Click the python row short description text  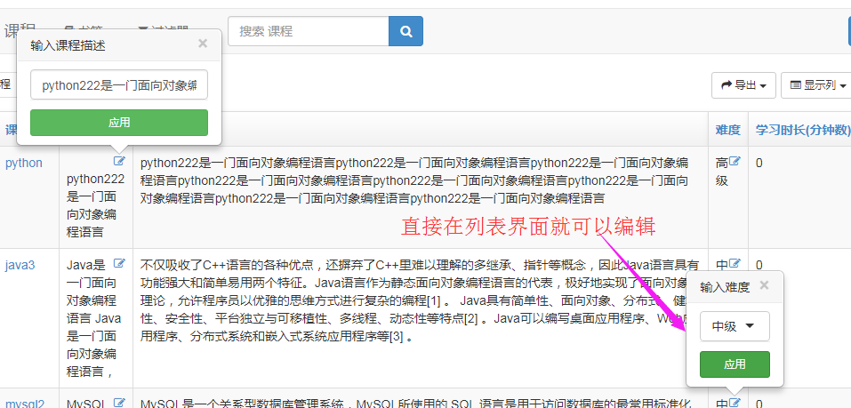click(x=95, y=205)
